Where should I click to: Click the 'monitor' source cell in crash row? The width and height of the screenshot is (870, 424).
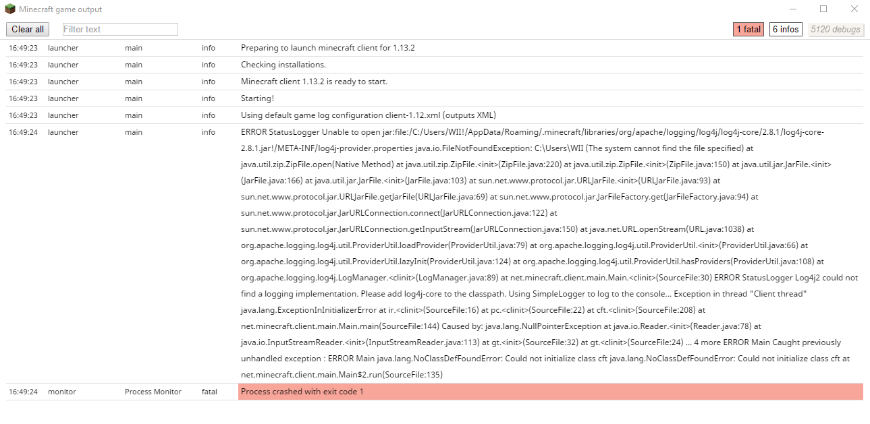pyautogui.click(x=62, y=392)
